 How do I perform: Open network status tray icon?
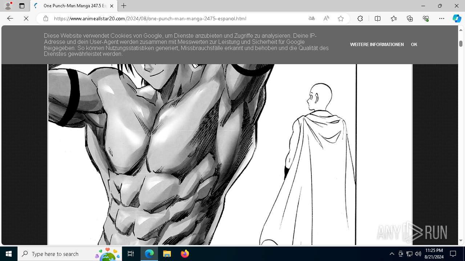tap(409, 254)
